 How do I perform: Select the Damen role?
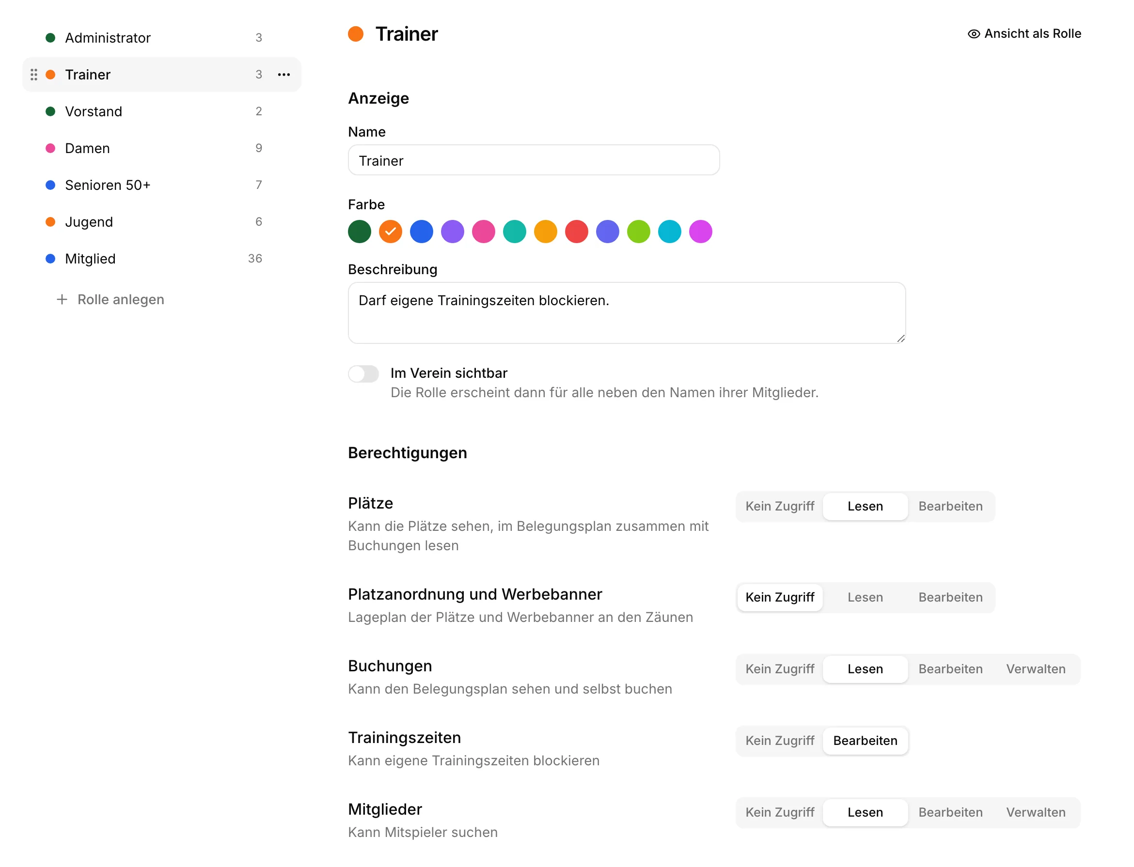click(162, 148)
